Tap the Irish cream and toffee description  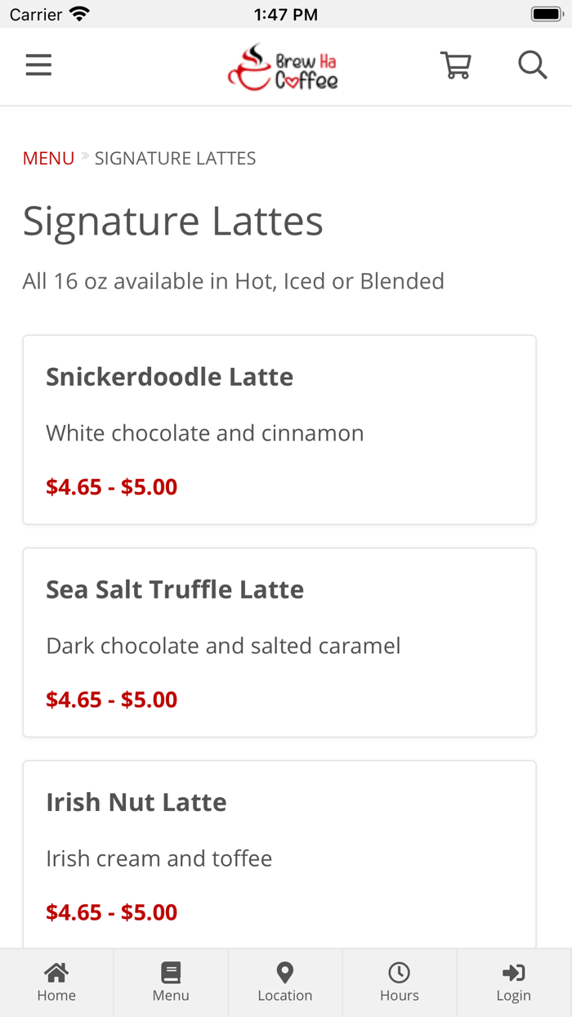159,858
